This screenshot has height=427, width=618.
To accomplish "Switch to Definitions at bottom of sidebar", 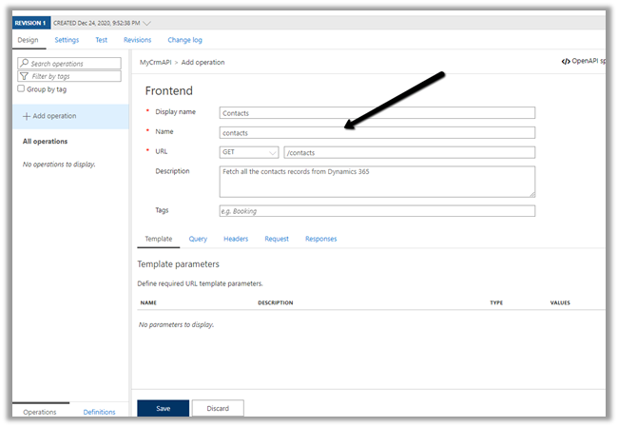I will (x=99, y=412).
